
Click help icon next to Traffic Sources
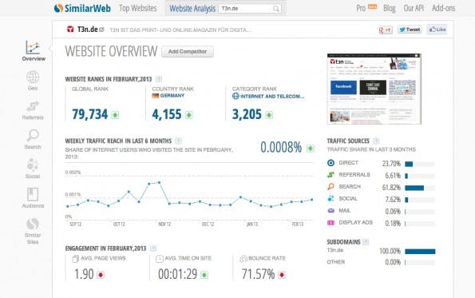coord(376,141)
